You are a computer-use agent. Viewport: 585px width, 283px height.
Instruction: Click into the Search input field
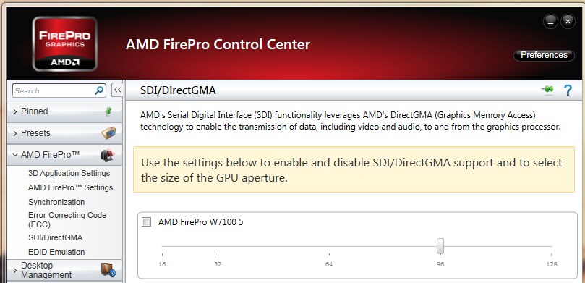54,90
